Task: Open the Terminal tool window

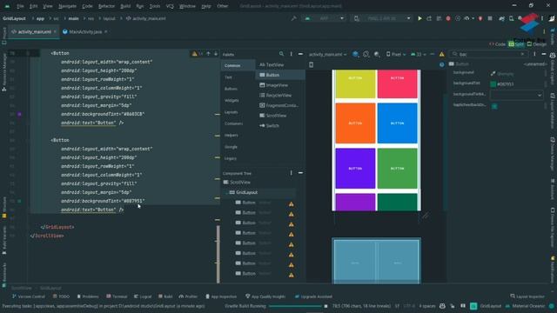Action: tap(117, 296)
